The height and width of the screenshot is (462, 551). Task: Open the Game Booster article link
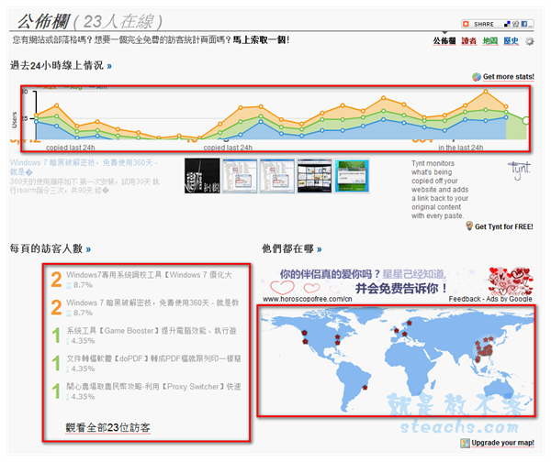pos(152,331)
